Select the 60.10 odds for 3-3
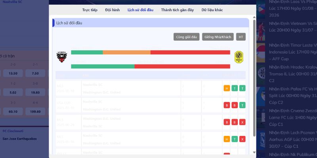This screenshot has height=158, width=317. click(13, 111)
